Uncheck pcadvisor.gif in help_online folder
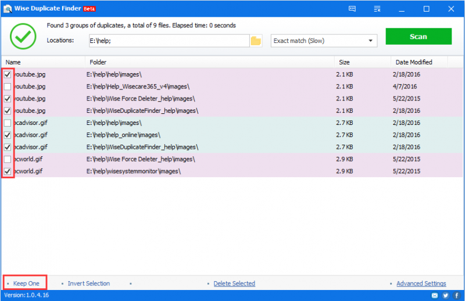465x301 pixels. (x=8, y=135)
